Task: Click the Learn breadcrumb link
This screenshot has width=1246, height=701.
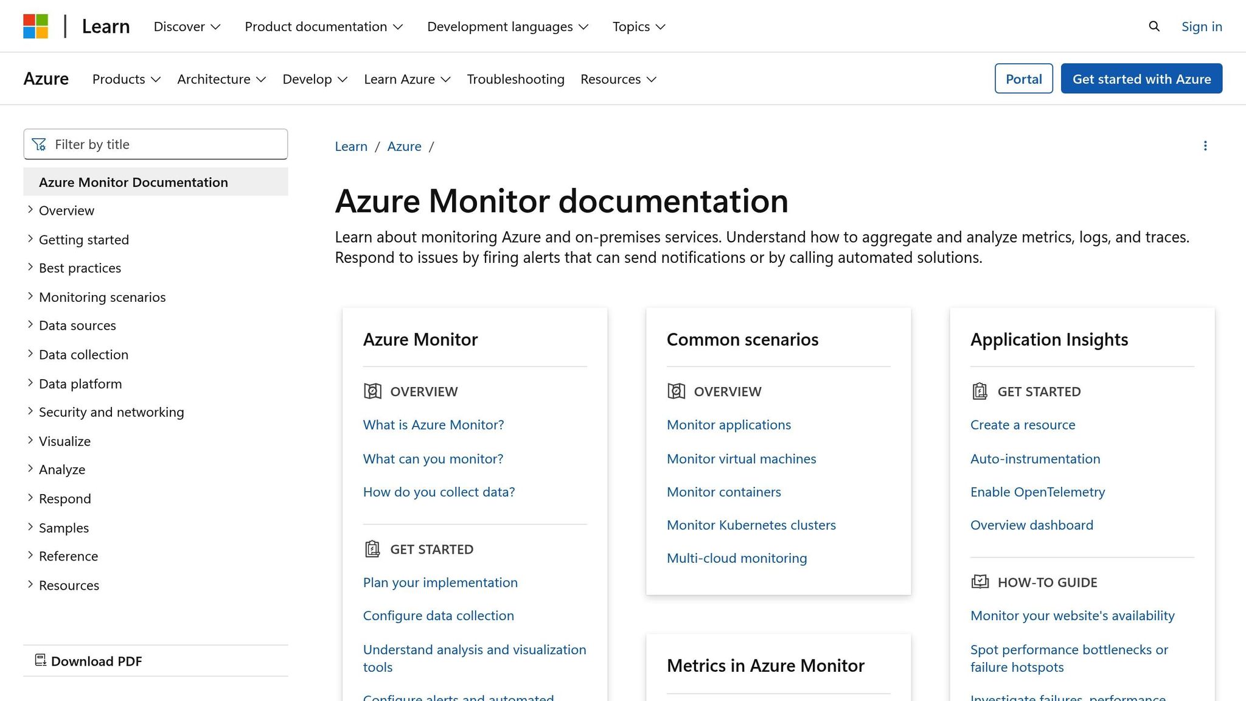Action: point(351,146)
